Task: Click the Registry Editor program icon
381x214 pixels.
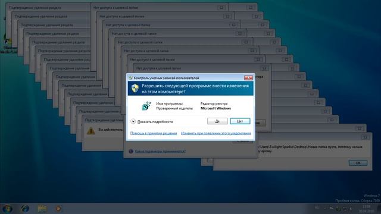Action: [146, 106]
